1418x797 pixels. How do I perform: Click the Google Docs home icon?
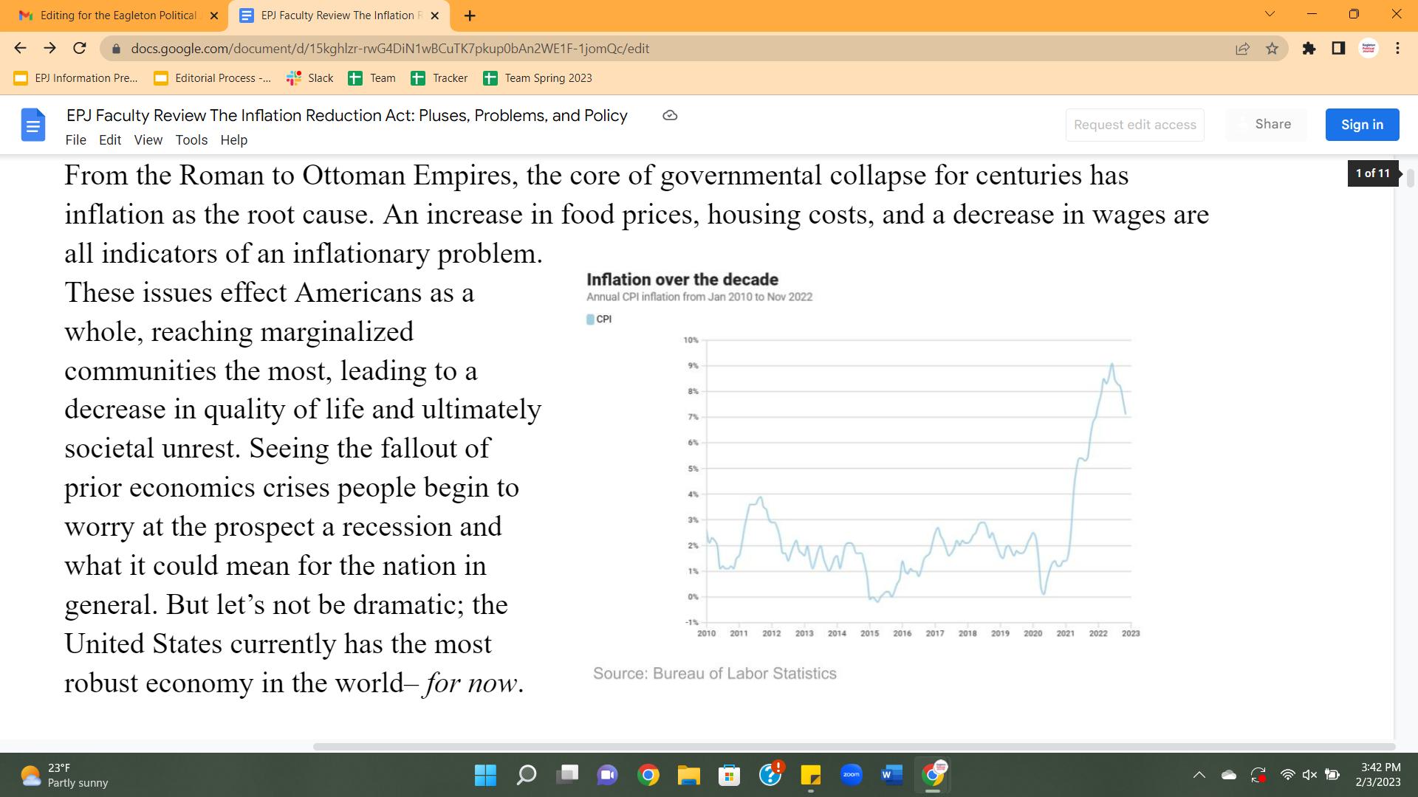click(32, 125)
